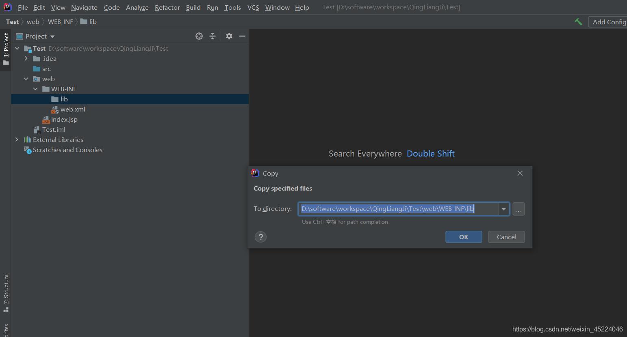
Task: Expand the .idea folder
Action: (26, 58)
